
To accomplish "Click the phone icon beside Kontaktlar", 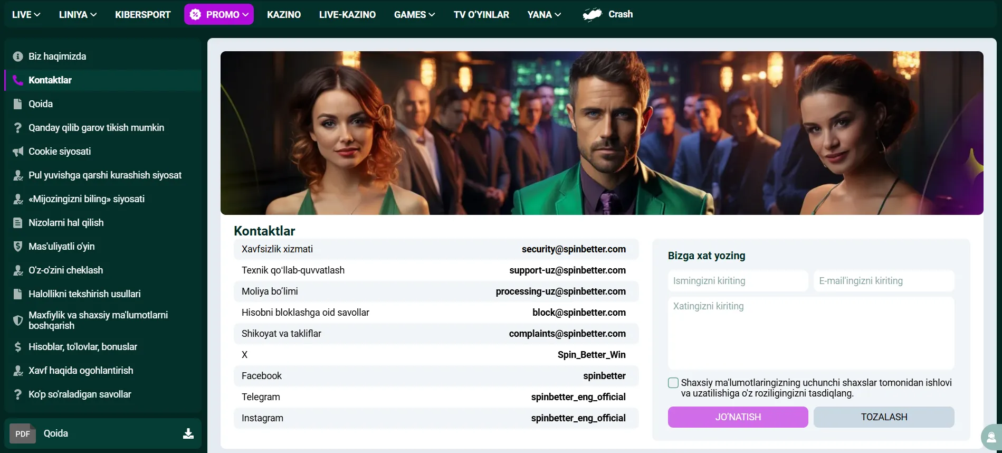I will coord(18,80).
